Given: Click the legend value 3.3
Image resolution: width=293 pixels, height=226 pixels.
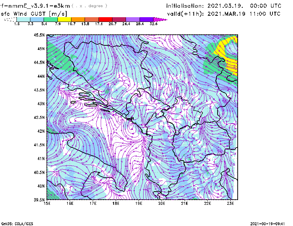Looking at the screenshot, I should [x=30, y=24].
